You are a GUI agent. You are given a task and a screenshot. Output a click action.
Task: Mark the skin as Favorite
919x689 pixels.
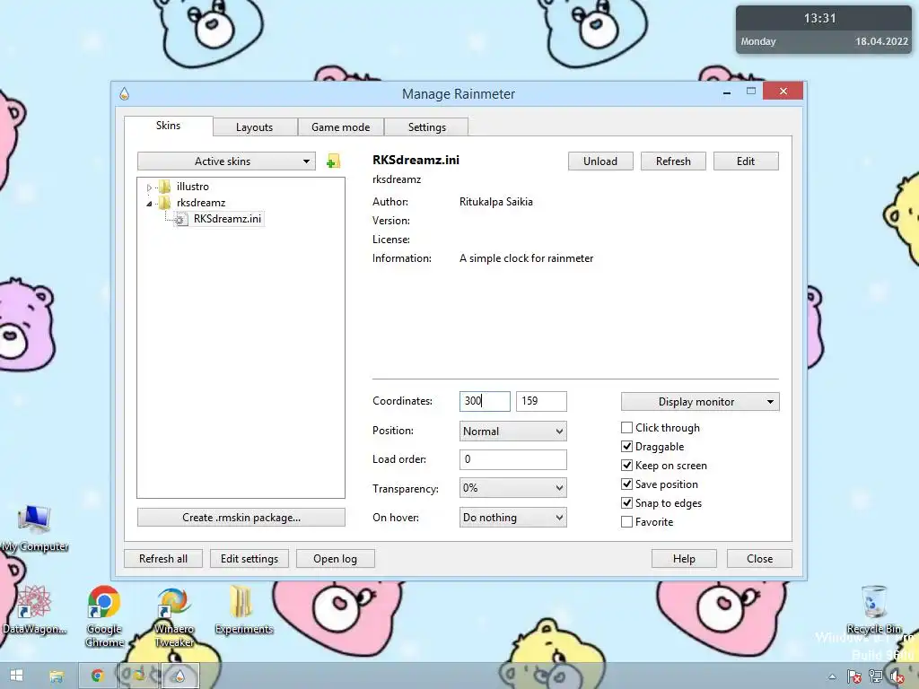tap(626, 521)
